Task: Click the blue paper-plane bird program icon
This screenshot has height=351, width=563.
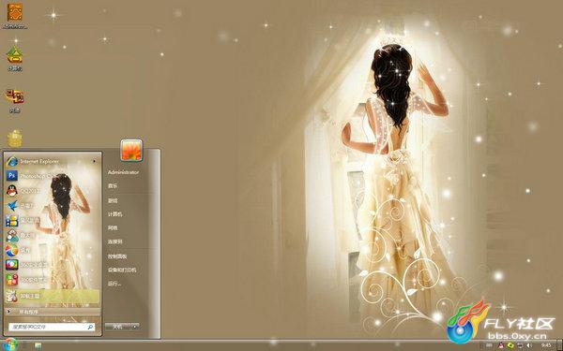Action: (x=12, y=206)
